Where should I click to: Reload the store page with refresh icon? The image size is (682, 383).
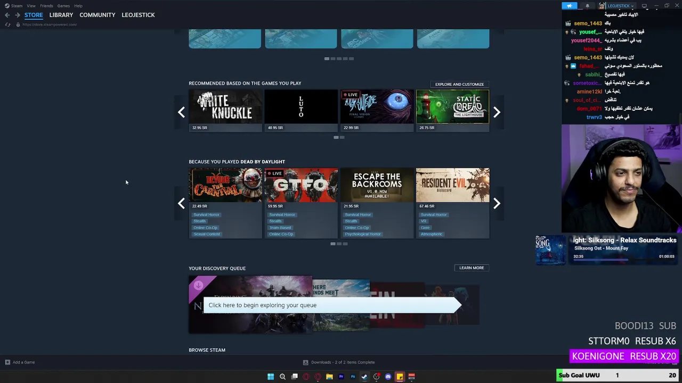(7, 24)
